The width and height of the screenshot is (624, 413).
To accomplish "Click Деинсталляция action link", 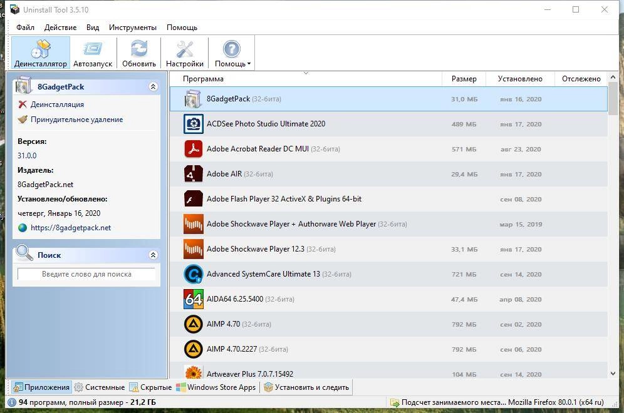I will [x=57, y=105].
